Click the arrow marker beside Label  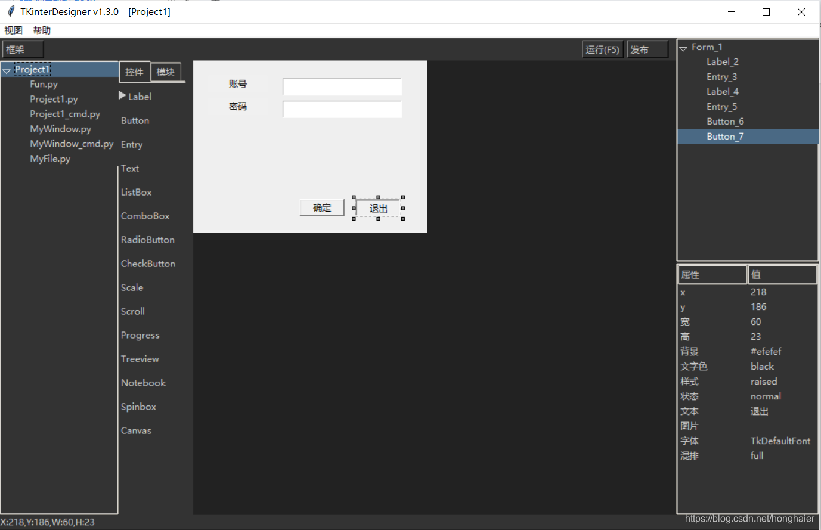(122, 95)
